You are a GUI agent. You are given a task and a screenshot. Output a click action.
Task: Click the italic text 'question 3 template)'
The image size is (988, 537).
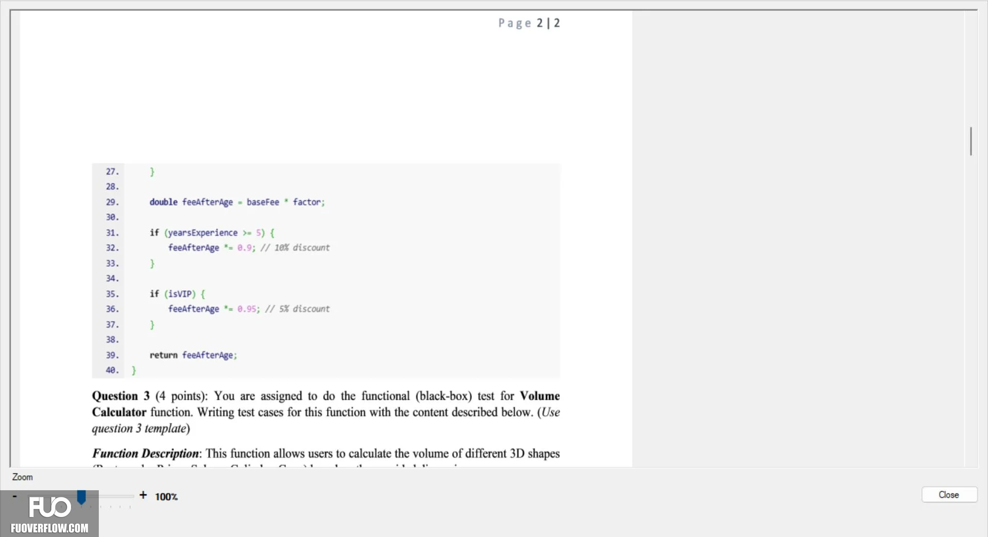pos(141,429)
